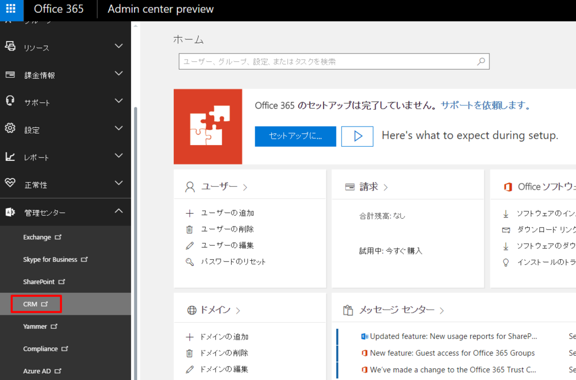The image size is (576, 380).
Task: Open the Yammer admin center
Action: click(x=40, y=327)
